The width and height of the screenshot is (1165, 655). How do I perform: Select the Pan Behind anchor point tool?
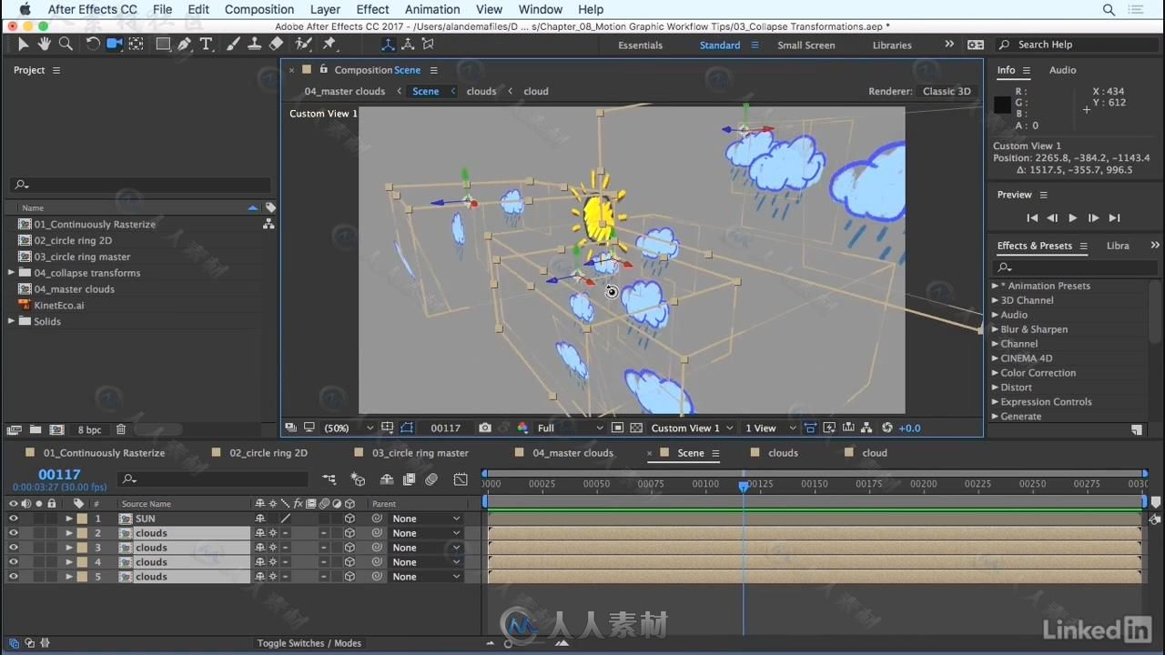click(136, 44)
